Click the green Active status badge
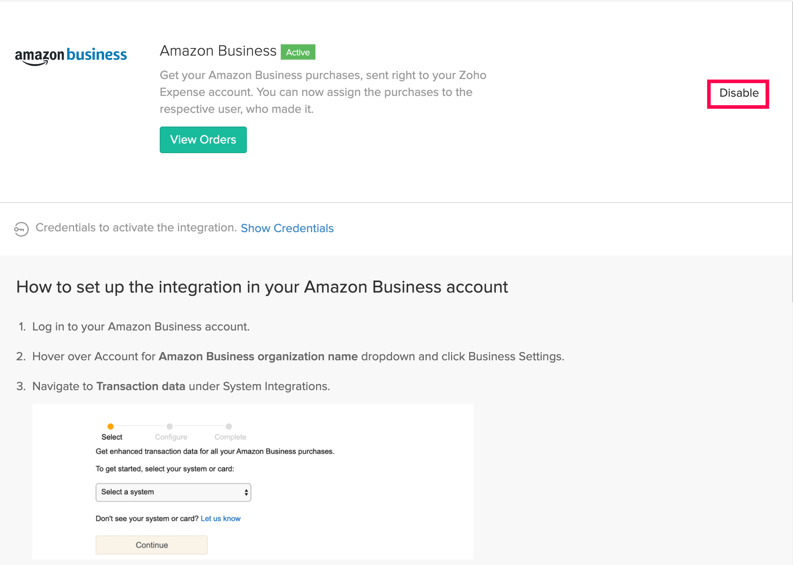 (x=298, y=52)
